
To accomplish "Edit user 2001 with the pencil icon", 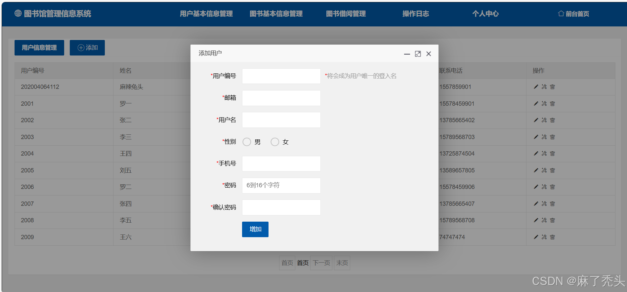I will click(x=536, y=104).
